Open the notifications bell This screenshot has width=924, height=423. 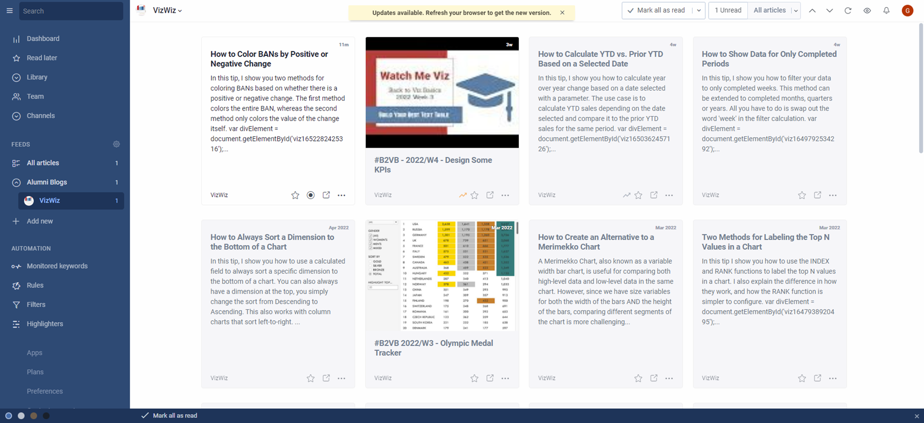point(886,10)
